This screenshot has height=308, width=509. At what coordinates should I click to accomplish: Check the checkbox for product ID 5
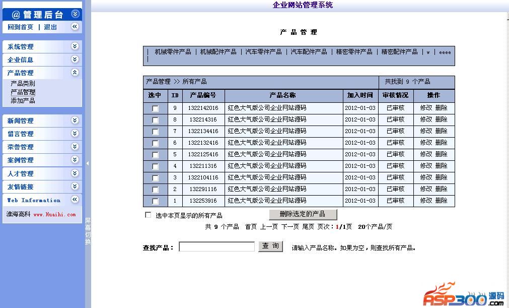tap(156, 155)
